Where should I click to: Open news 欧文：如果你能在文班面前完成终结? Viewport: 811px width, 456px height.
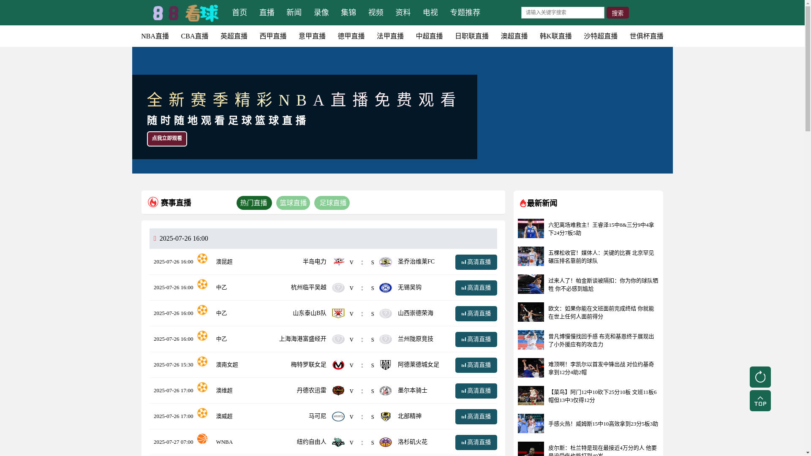[601, 312]
